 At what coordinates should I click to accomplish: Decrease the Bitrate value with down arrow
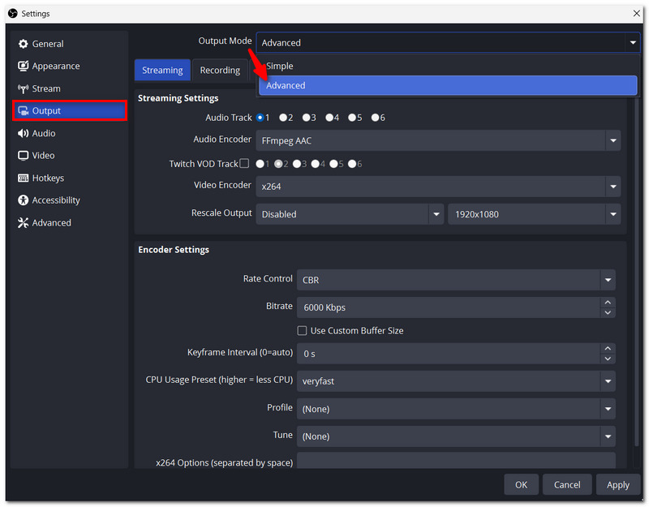click(608, 312)
